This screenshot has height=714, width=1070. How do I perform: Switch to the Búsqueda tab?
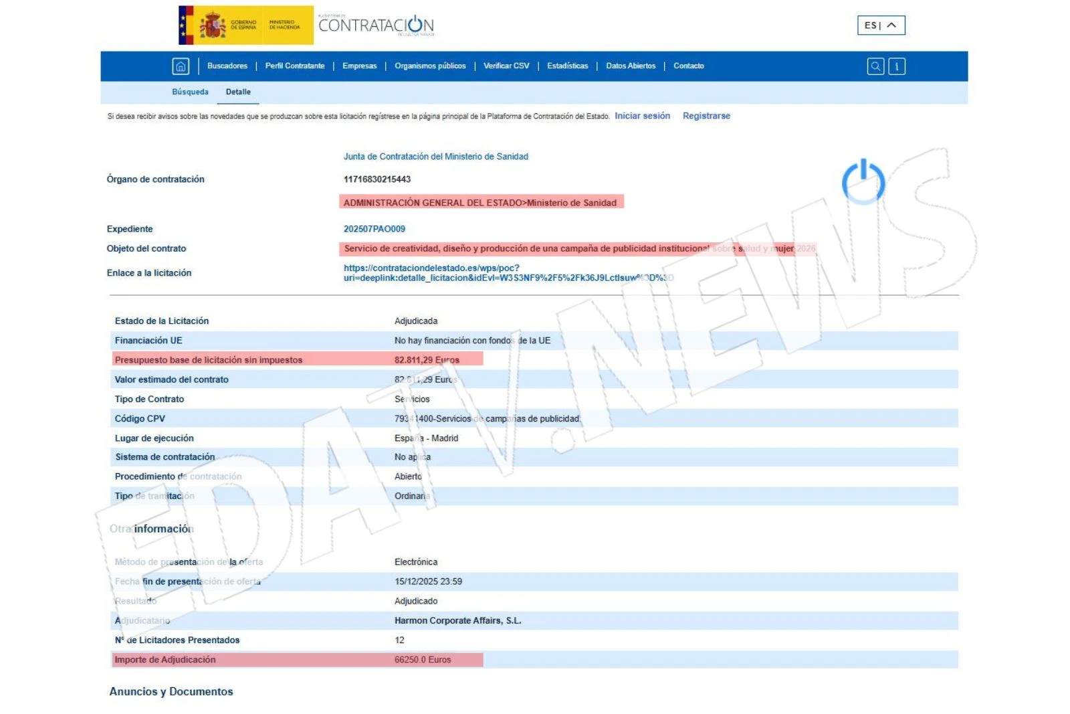click(x=191, y=92)
